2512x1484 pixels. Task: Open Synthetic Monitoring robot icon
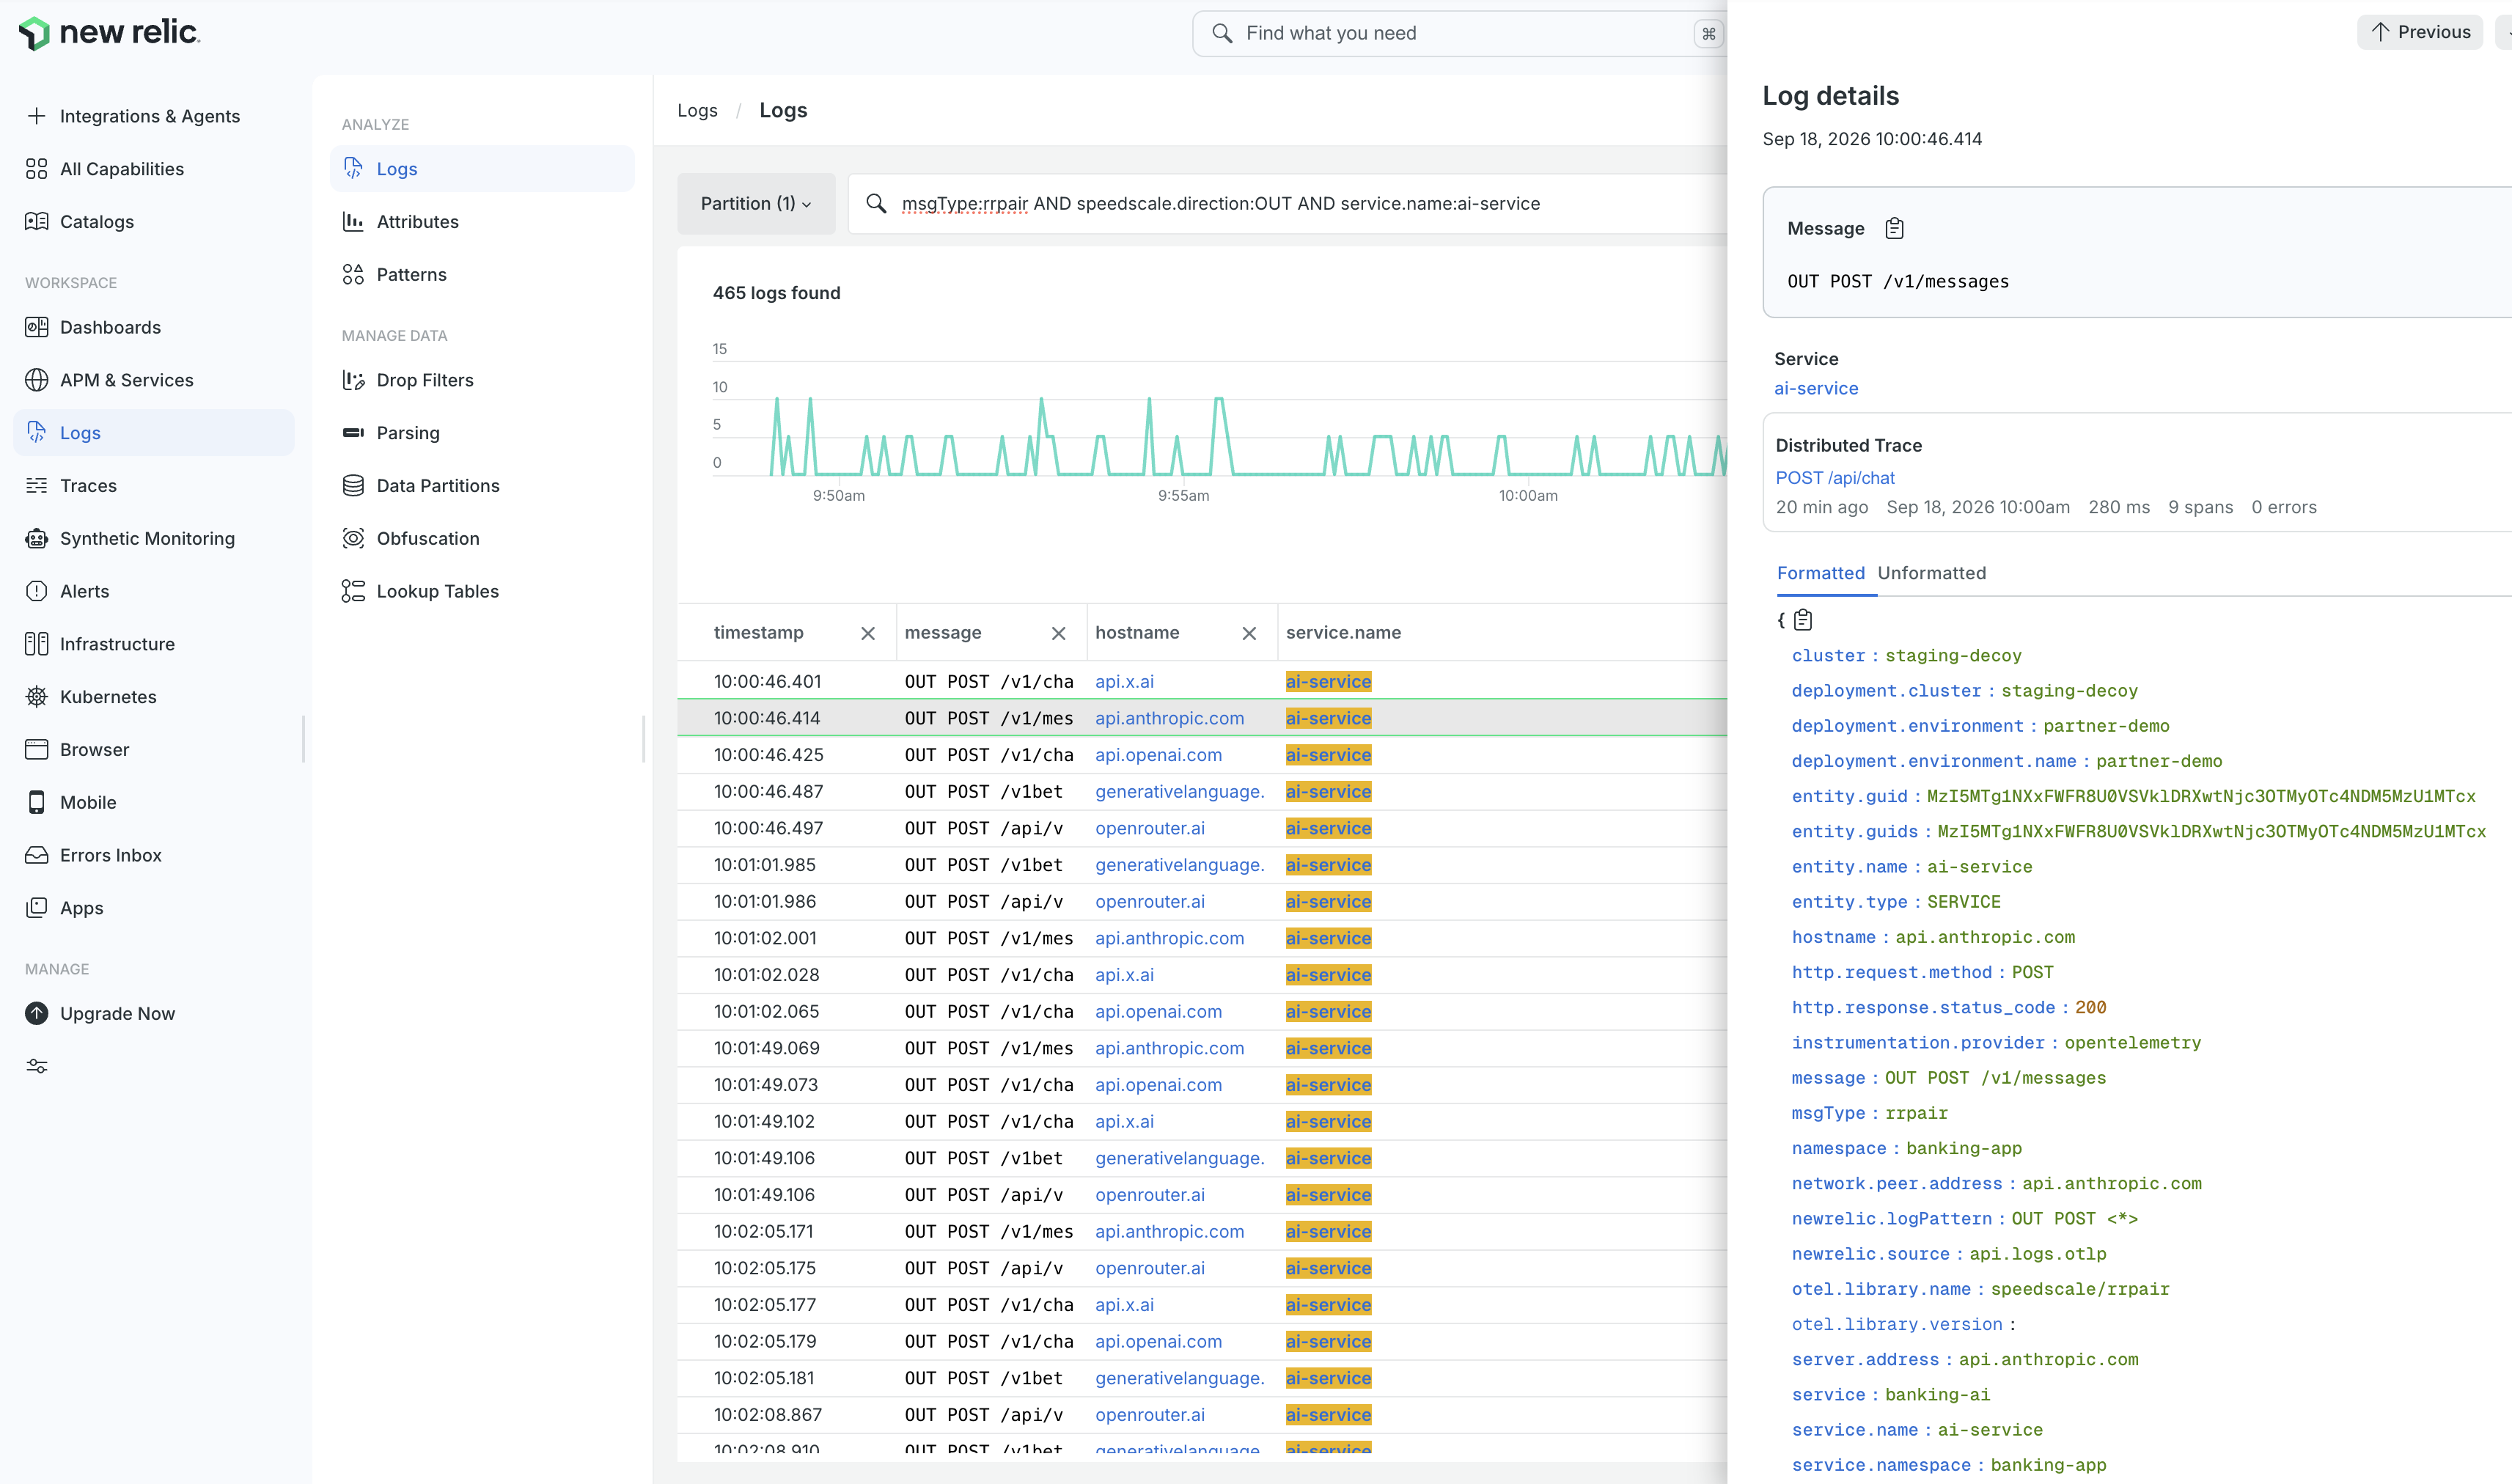[x=37, y=538]
